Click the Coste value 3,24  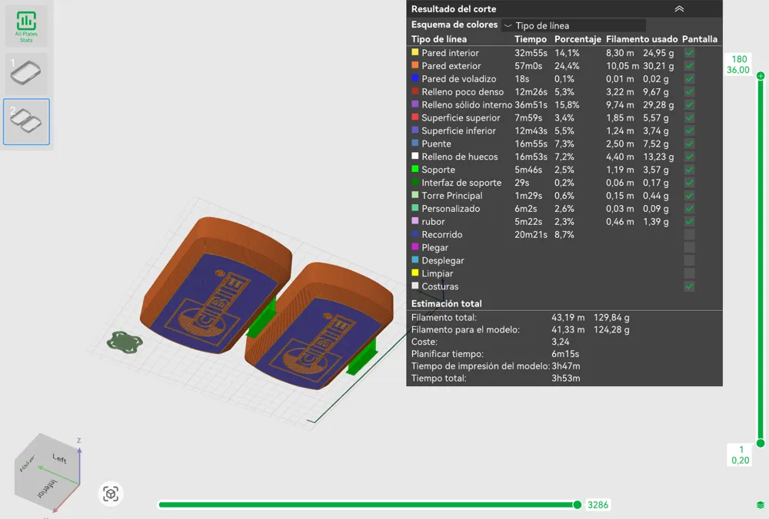[560, 342]
